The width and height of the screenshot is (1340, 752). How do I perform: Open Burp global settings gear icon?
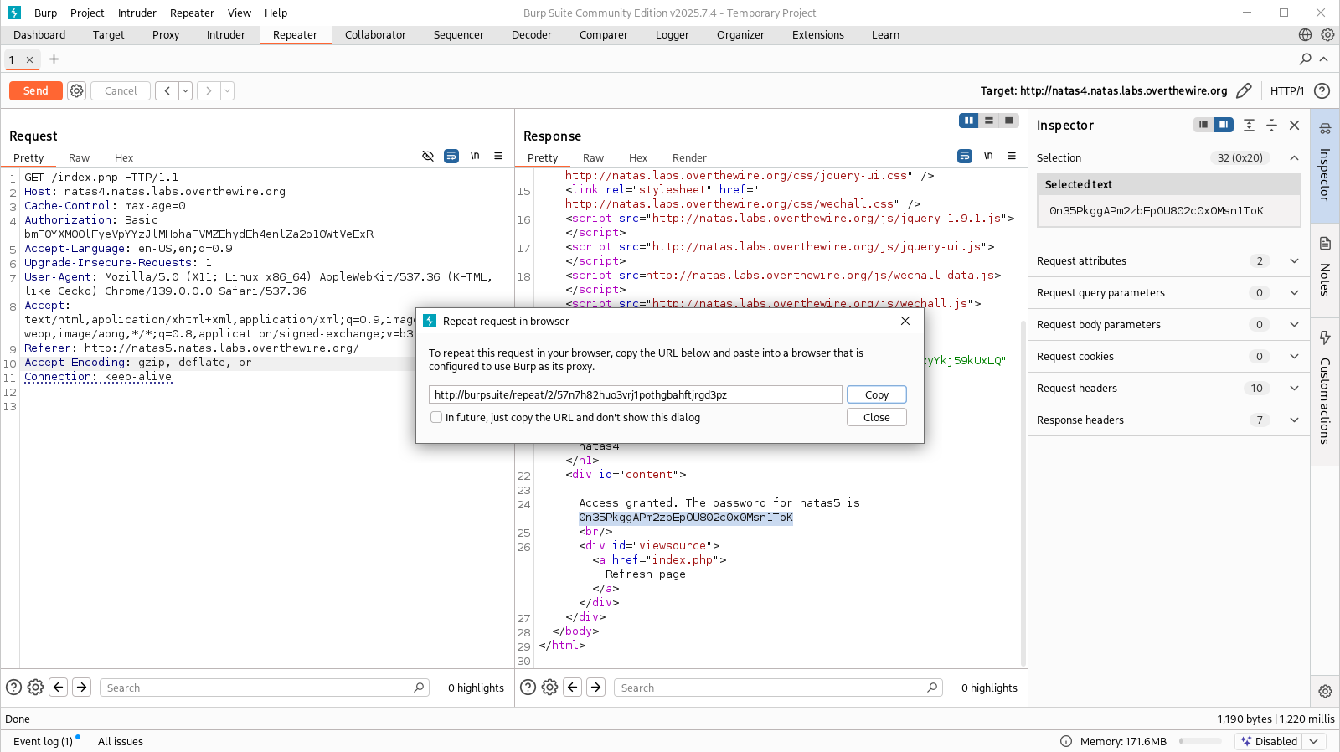pos(1327,34)
